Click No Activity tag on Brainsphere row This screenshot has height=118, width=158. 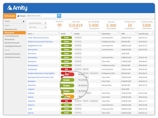pos(78,50)
